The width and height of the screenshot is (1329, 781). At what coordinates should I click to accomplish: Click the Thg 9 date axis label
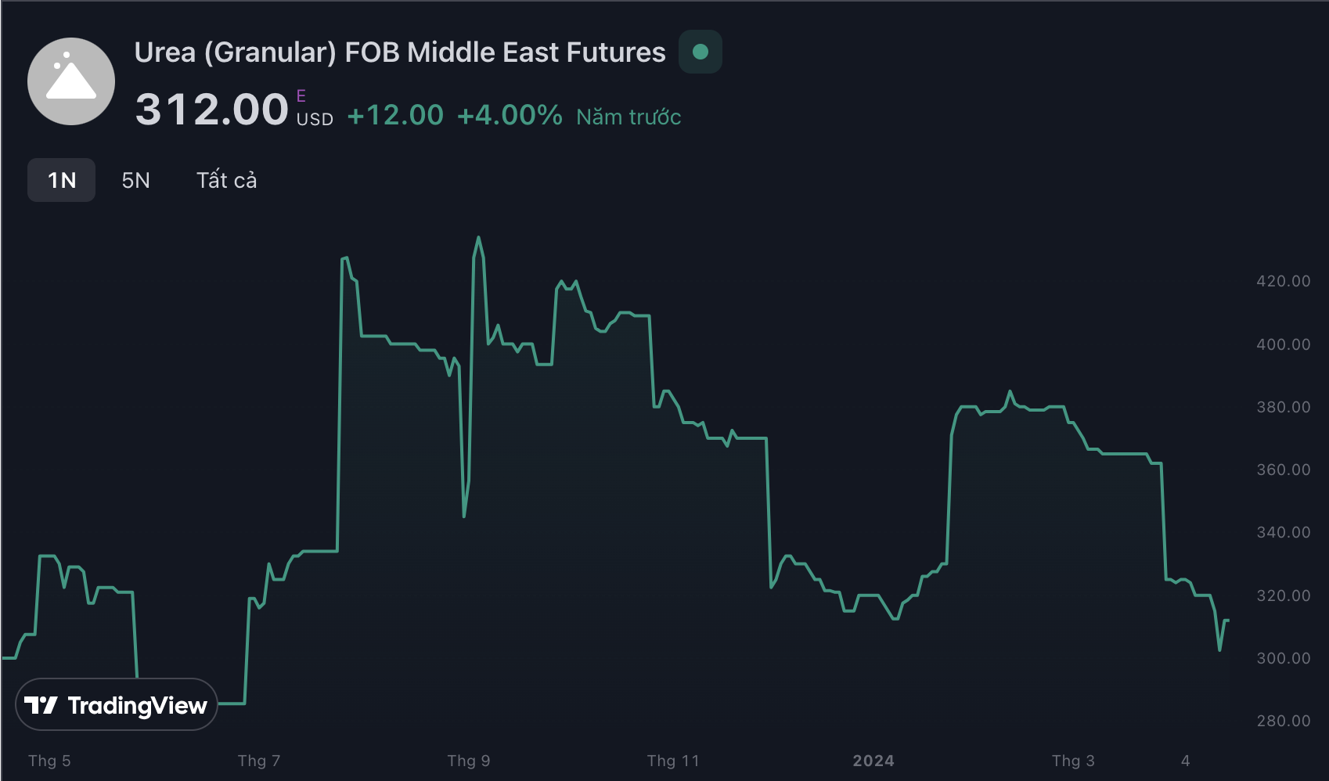coord(469,761)
